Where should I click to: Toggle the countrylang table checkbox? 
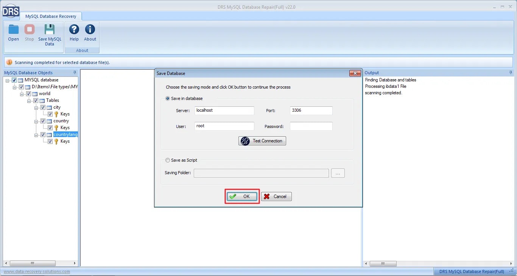pos(43,134)
